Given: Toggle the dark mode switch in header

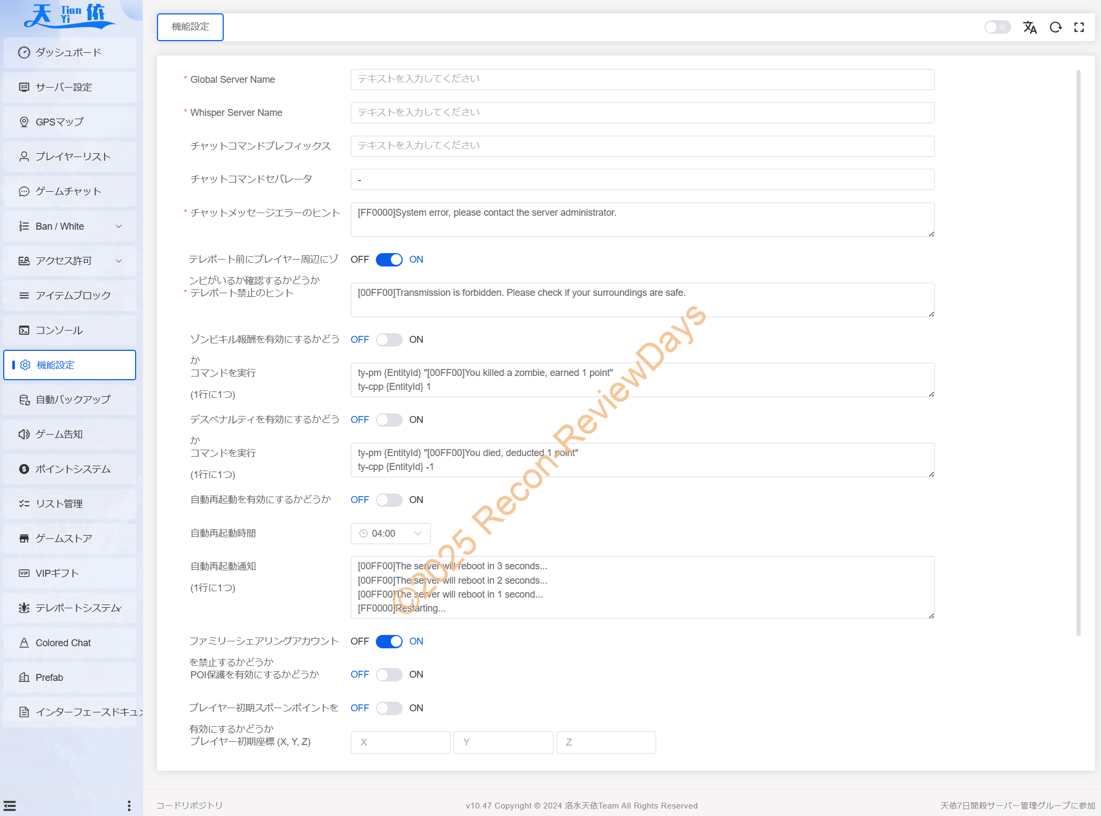Looking at the screenshot, I should [997, 27].
